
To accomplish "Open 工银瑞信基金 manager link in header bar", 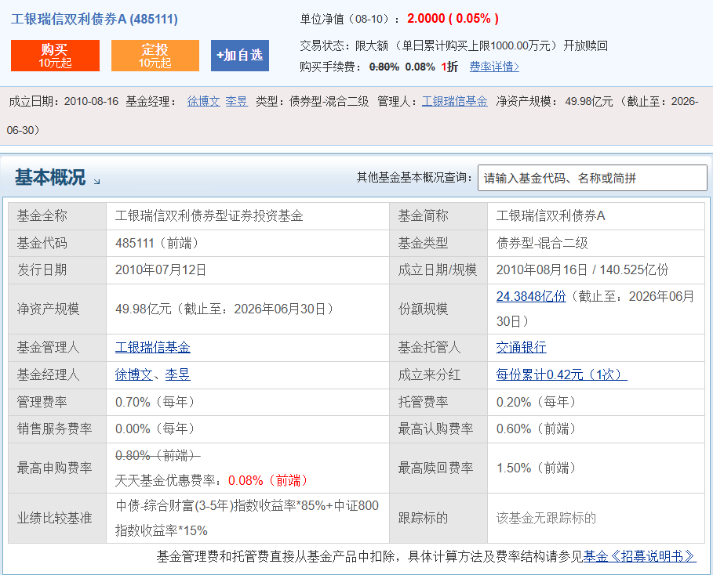I will pyautogui.click(x=455, y=101).
